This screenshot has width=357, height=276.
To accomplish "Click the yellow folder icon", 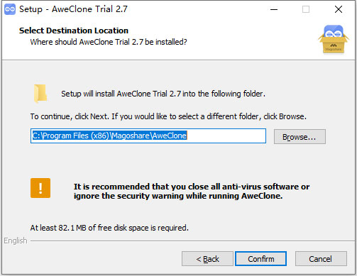I will (x=40, y=94).
